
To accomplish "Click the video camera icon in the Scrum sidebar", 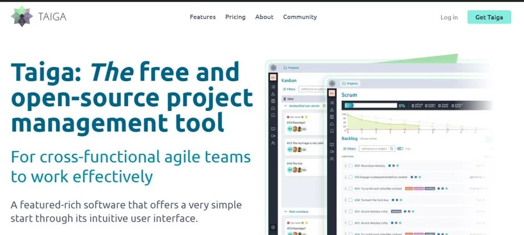I will (x=332, y=152).
